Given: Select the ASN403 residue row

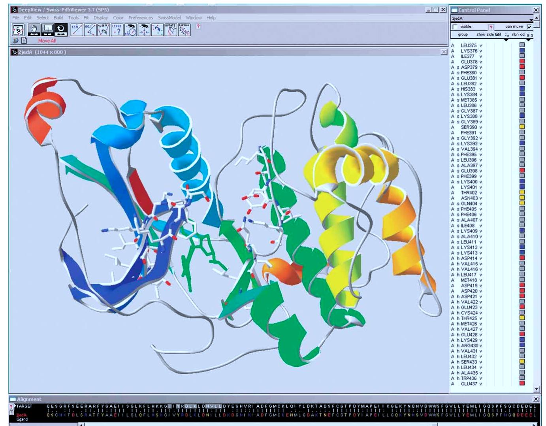Looking at the screenshot, I should tap(488, 198).
